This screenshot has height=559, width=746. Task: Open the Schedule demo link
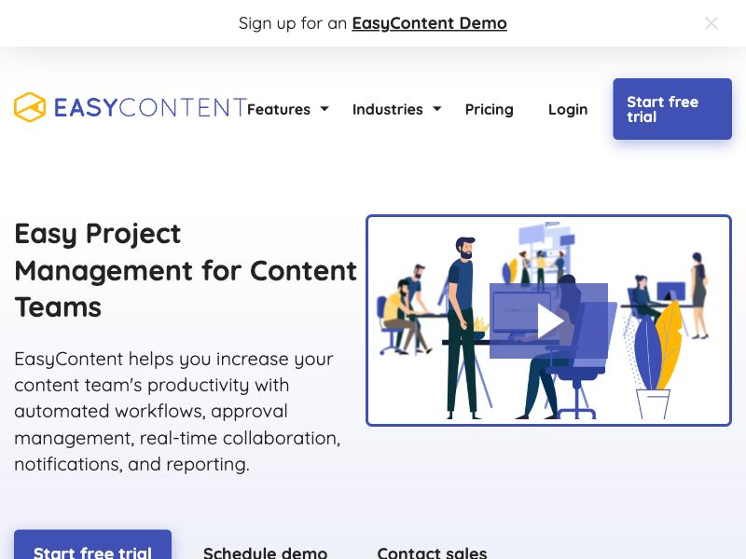(265, 552)
